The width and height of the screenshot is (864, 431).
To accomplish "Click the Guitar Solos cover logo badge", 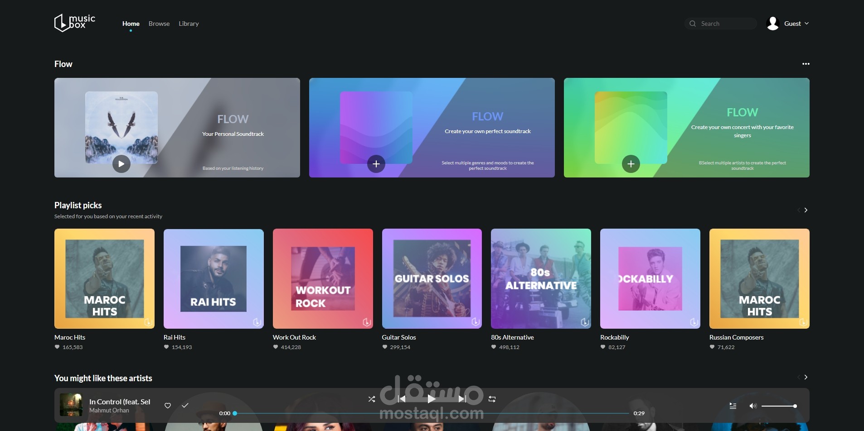I will 476,322.
